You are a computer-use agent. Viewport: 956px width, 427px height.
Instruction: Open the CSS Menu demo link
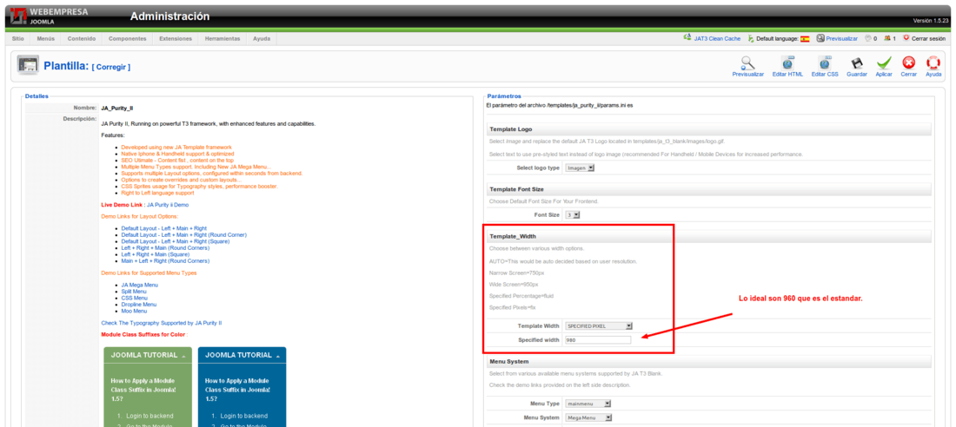[x=134, y=298]
